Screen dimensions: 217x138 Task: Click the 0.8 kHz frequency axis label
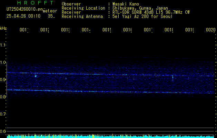tap(3, 97)
